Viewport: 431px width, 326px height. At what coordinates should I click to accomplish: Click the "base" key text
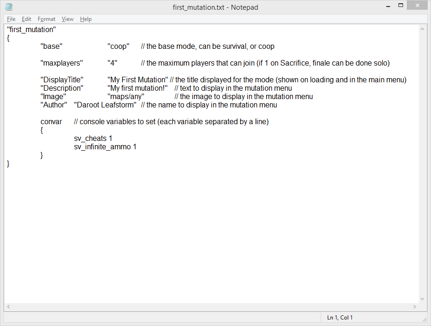[x=51, y=47]
